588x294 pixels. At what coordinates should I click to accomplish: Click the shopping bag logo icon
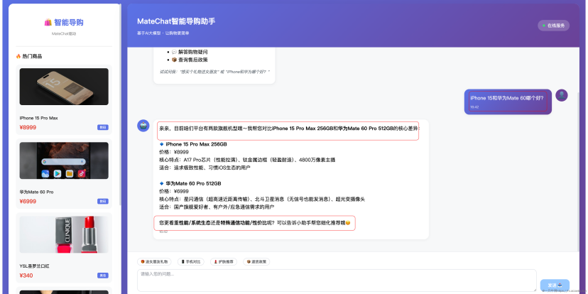pos(48,23)
